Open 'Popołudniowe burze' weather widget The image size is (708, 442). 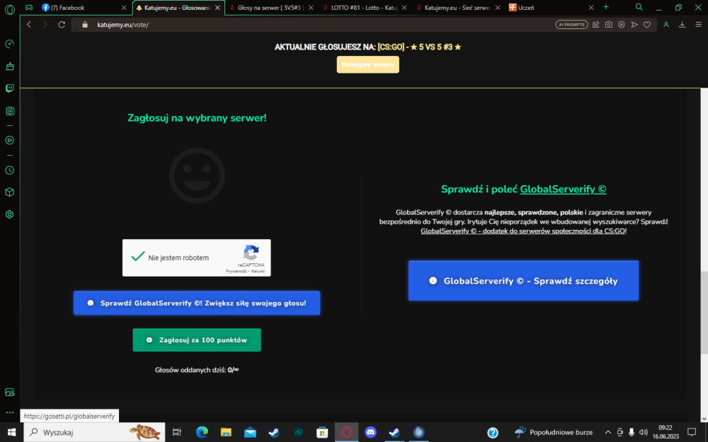pos(554,432)
